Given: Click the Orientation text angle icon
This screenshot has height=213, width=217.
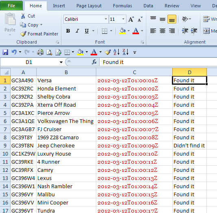Looking at the screenshot, I should click(185, 19).
